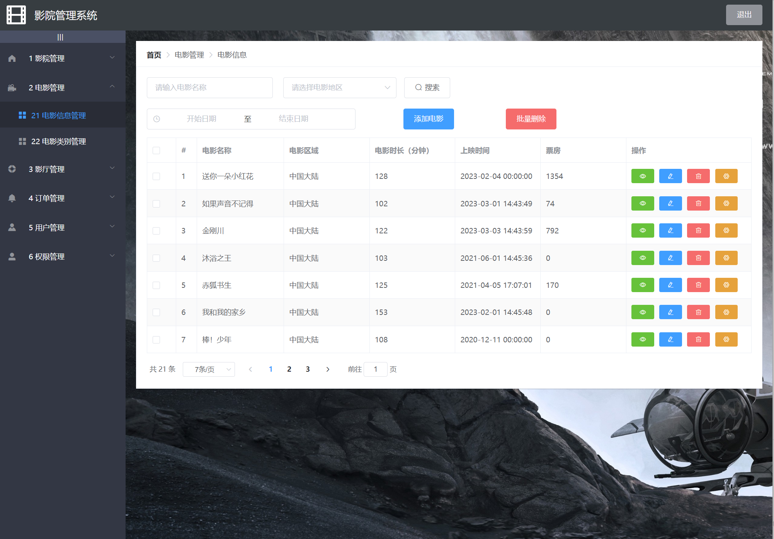Click the 批量删除 button
Screen dimensions: 774x539
coord(531,119)
